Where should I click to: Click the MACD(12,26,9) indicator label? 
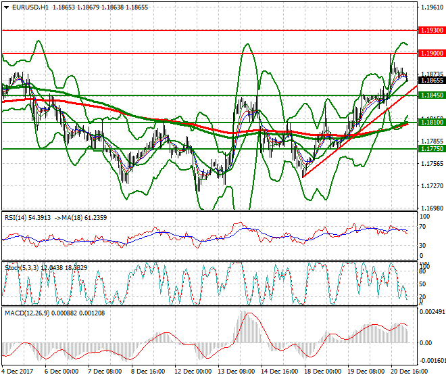[x=27, y=313]
